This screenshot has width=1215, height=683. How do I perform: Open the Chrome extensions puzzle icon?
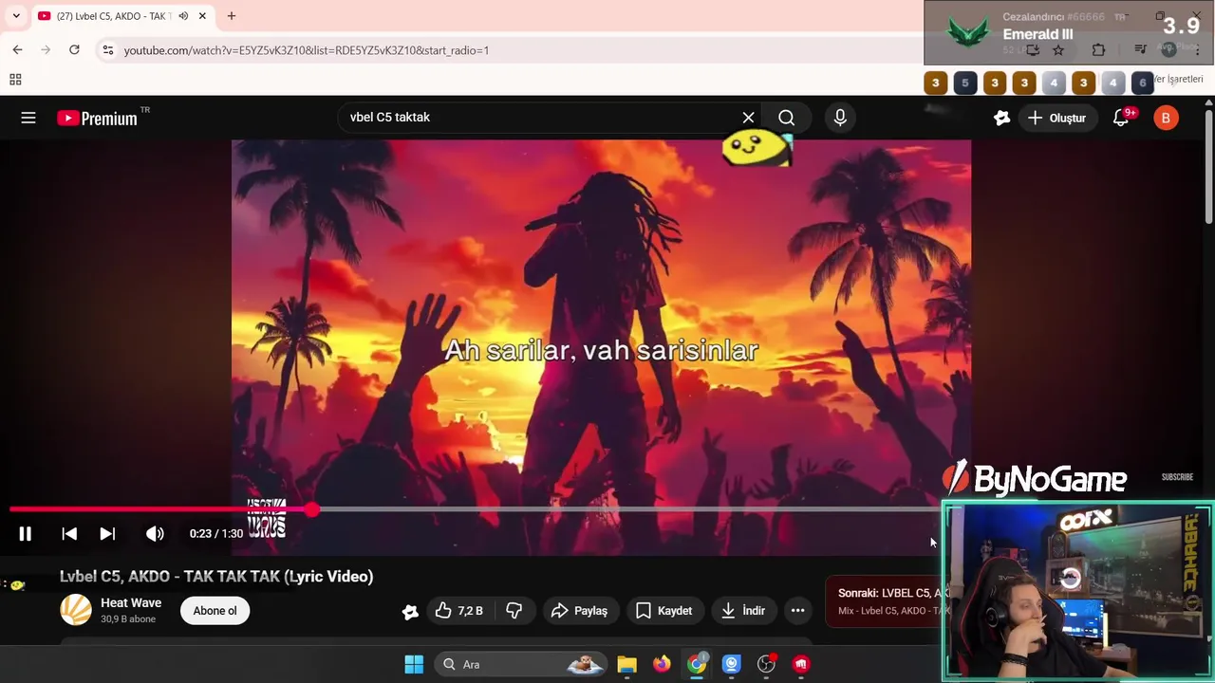[1098, 50]
